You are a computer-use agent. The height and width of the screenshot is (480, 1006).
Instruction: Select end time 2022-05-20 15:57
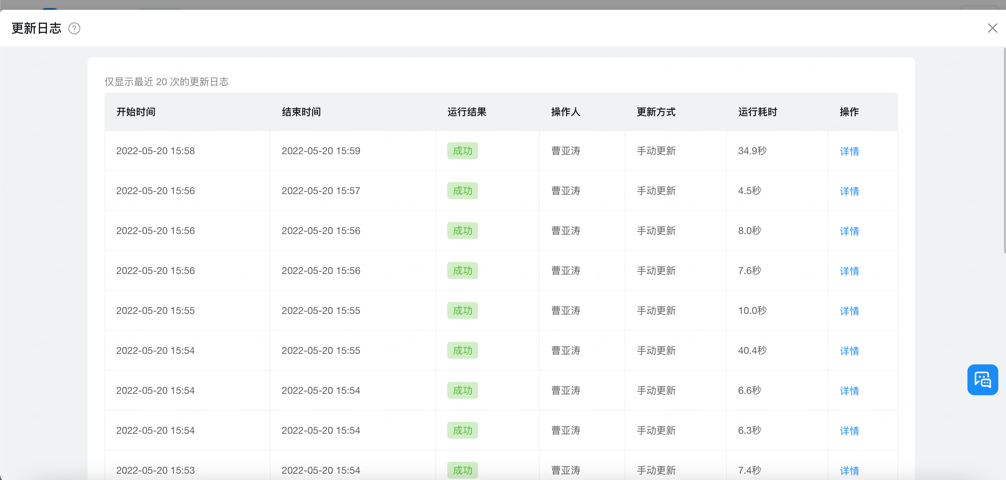pyautogui.click(x=321, y=191)
